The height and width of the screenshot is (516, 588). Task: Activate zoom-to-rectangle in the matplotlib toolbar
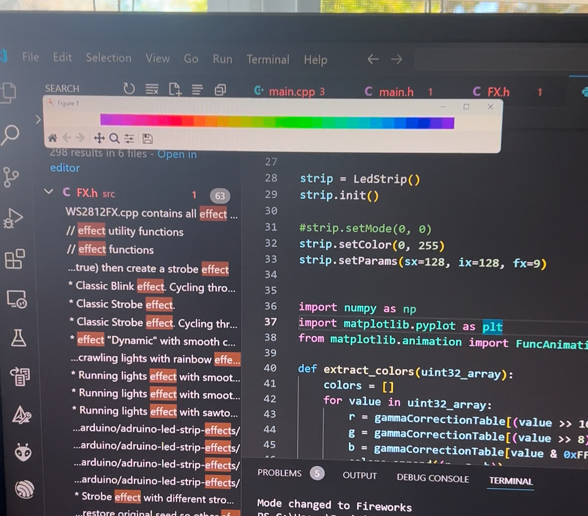(x=114, y=138)
